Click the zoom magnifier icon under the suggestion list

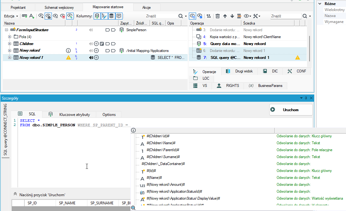pos(133,208)
